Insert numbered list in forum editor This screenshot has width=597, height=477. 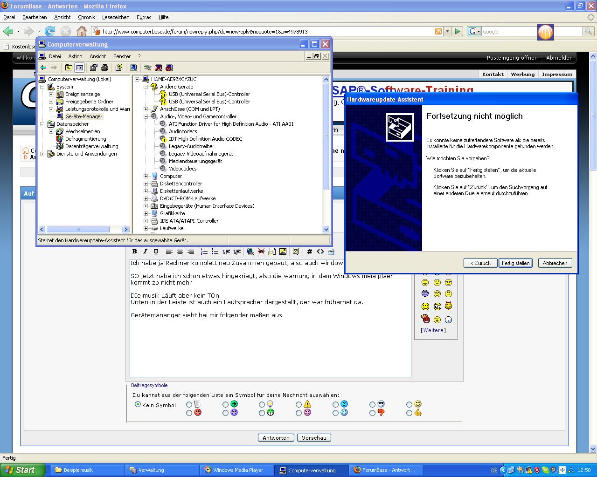[204, 252]
